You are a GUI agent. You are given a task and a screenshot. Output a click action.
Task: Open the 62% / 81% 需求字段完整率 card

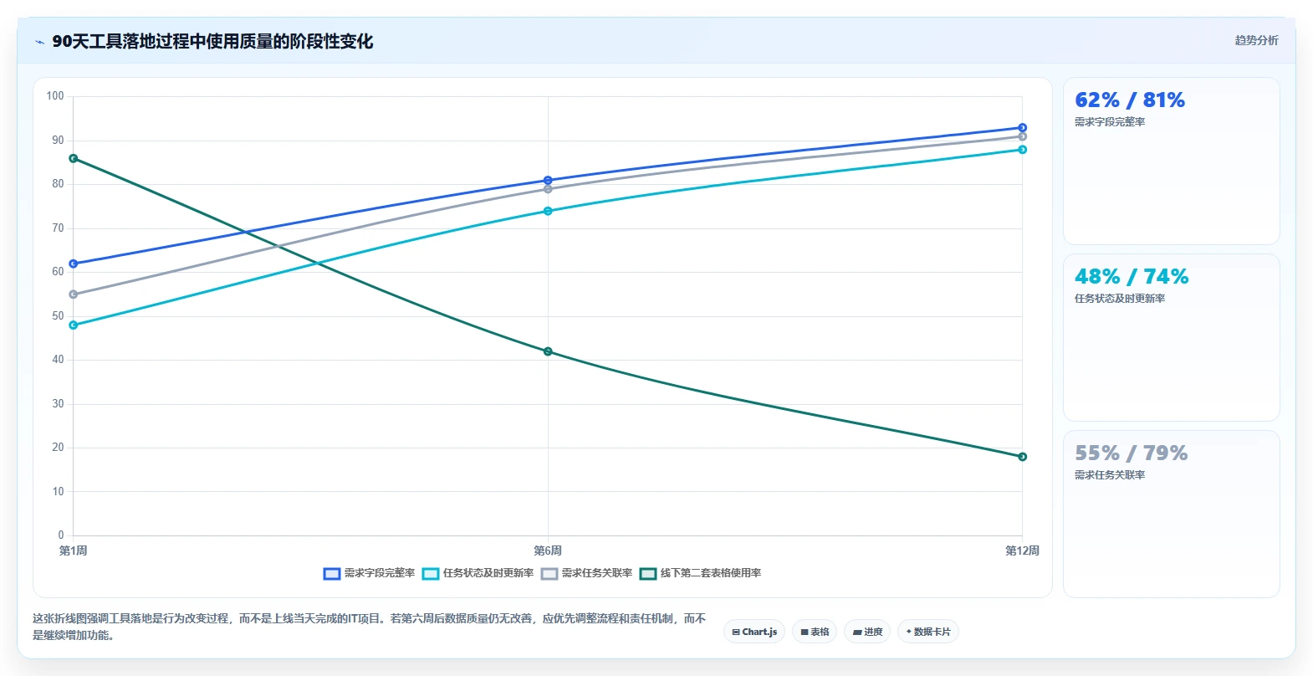point(1171,161)
